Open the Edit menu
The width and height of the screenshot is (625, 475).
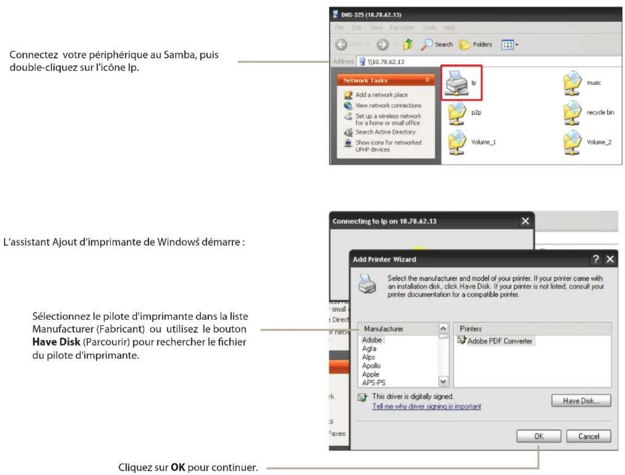356,28
